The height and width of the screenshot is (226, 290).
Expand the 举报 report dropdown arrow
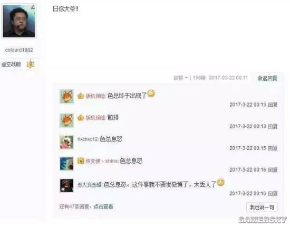pyautogui.click(x=187, y=78)
